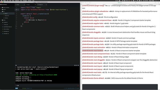Open the Apple menu
Viewport: 160px width, 90px height.
click(x=2, y=0)
